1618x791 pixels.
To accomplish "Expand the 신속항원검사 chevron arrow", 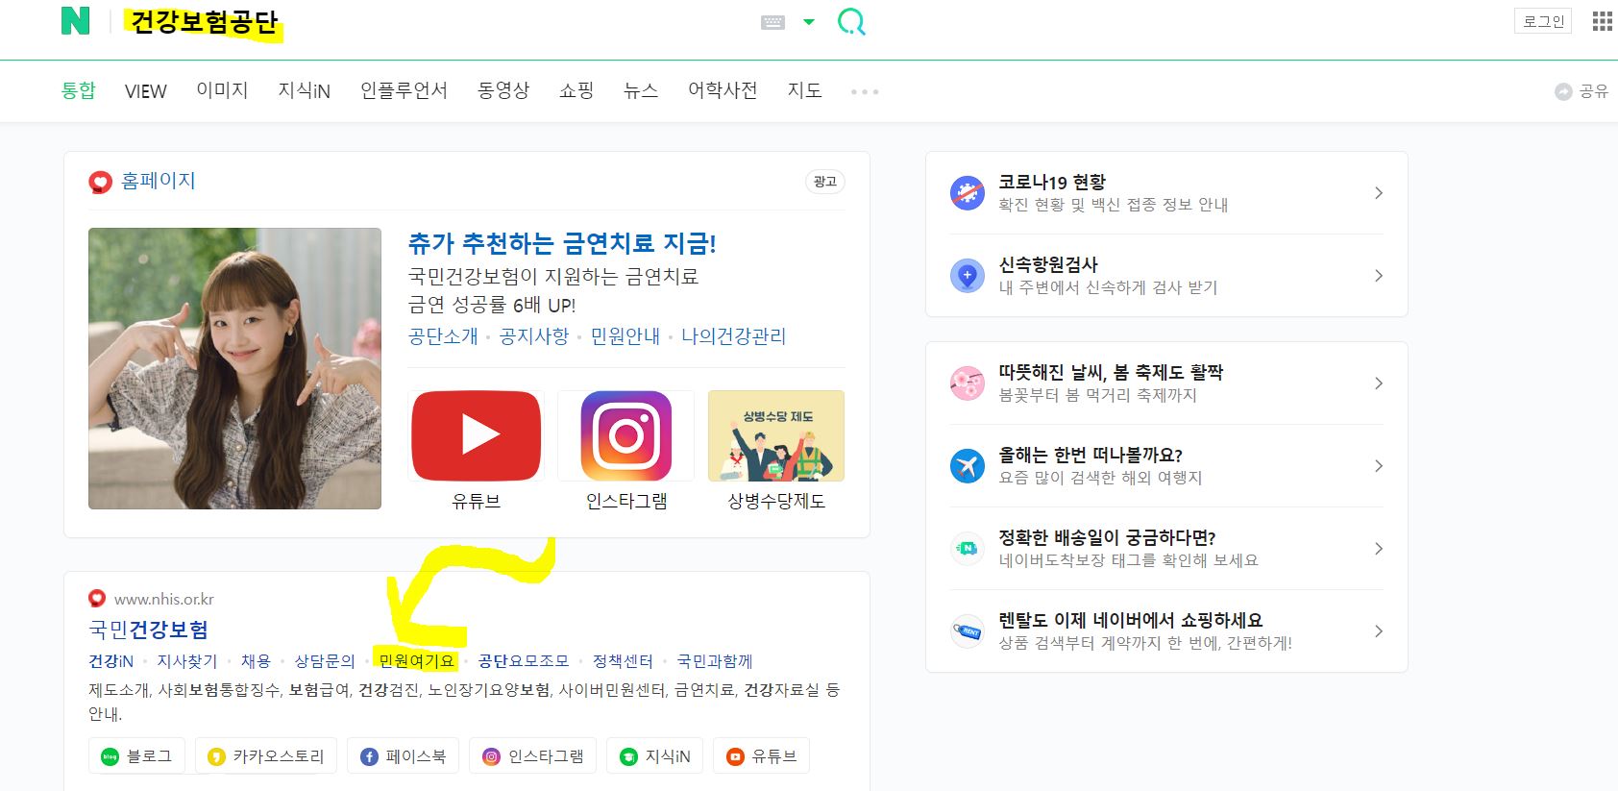I will (1379, 276).
